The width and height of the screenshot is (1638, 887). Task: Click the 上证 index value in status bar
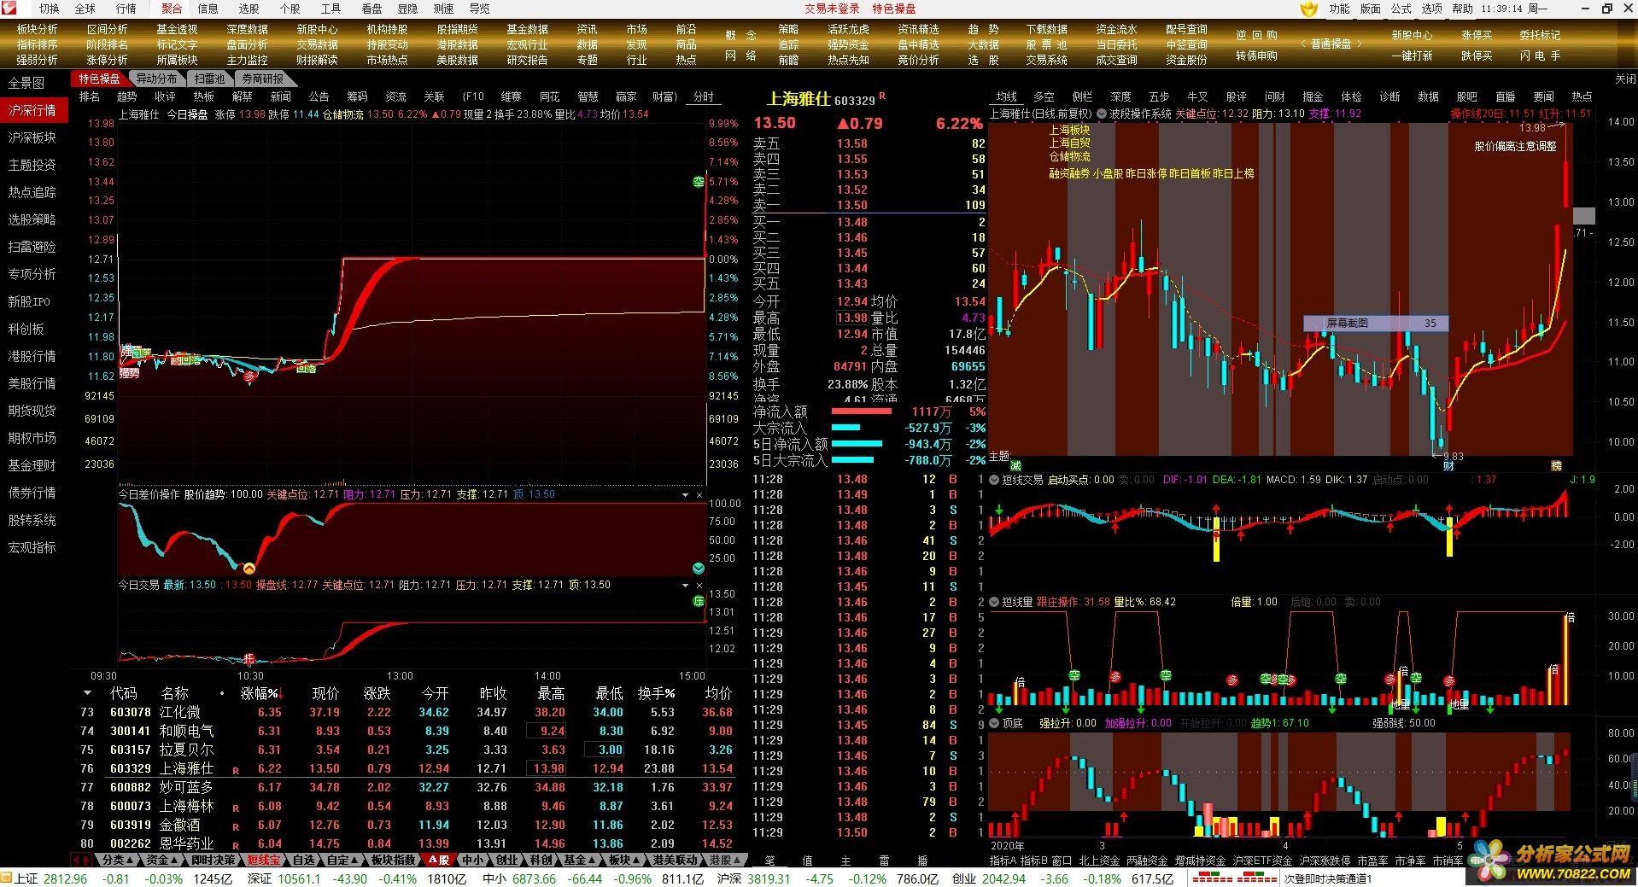pos(65,878)
